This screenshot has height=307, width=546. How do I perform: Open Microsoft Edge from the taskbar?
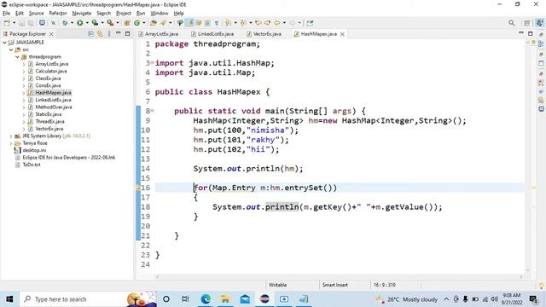(x=206, y=299)
